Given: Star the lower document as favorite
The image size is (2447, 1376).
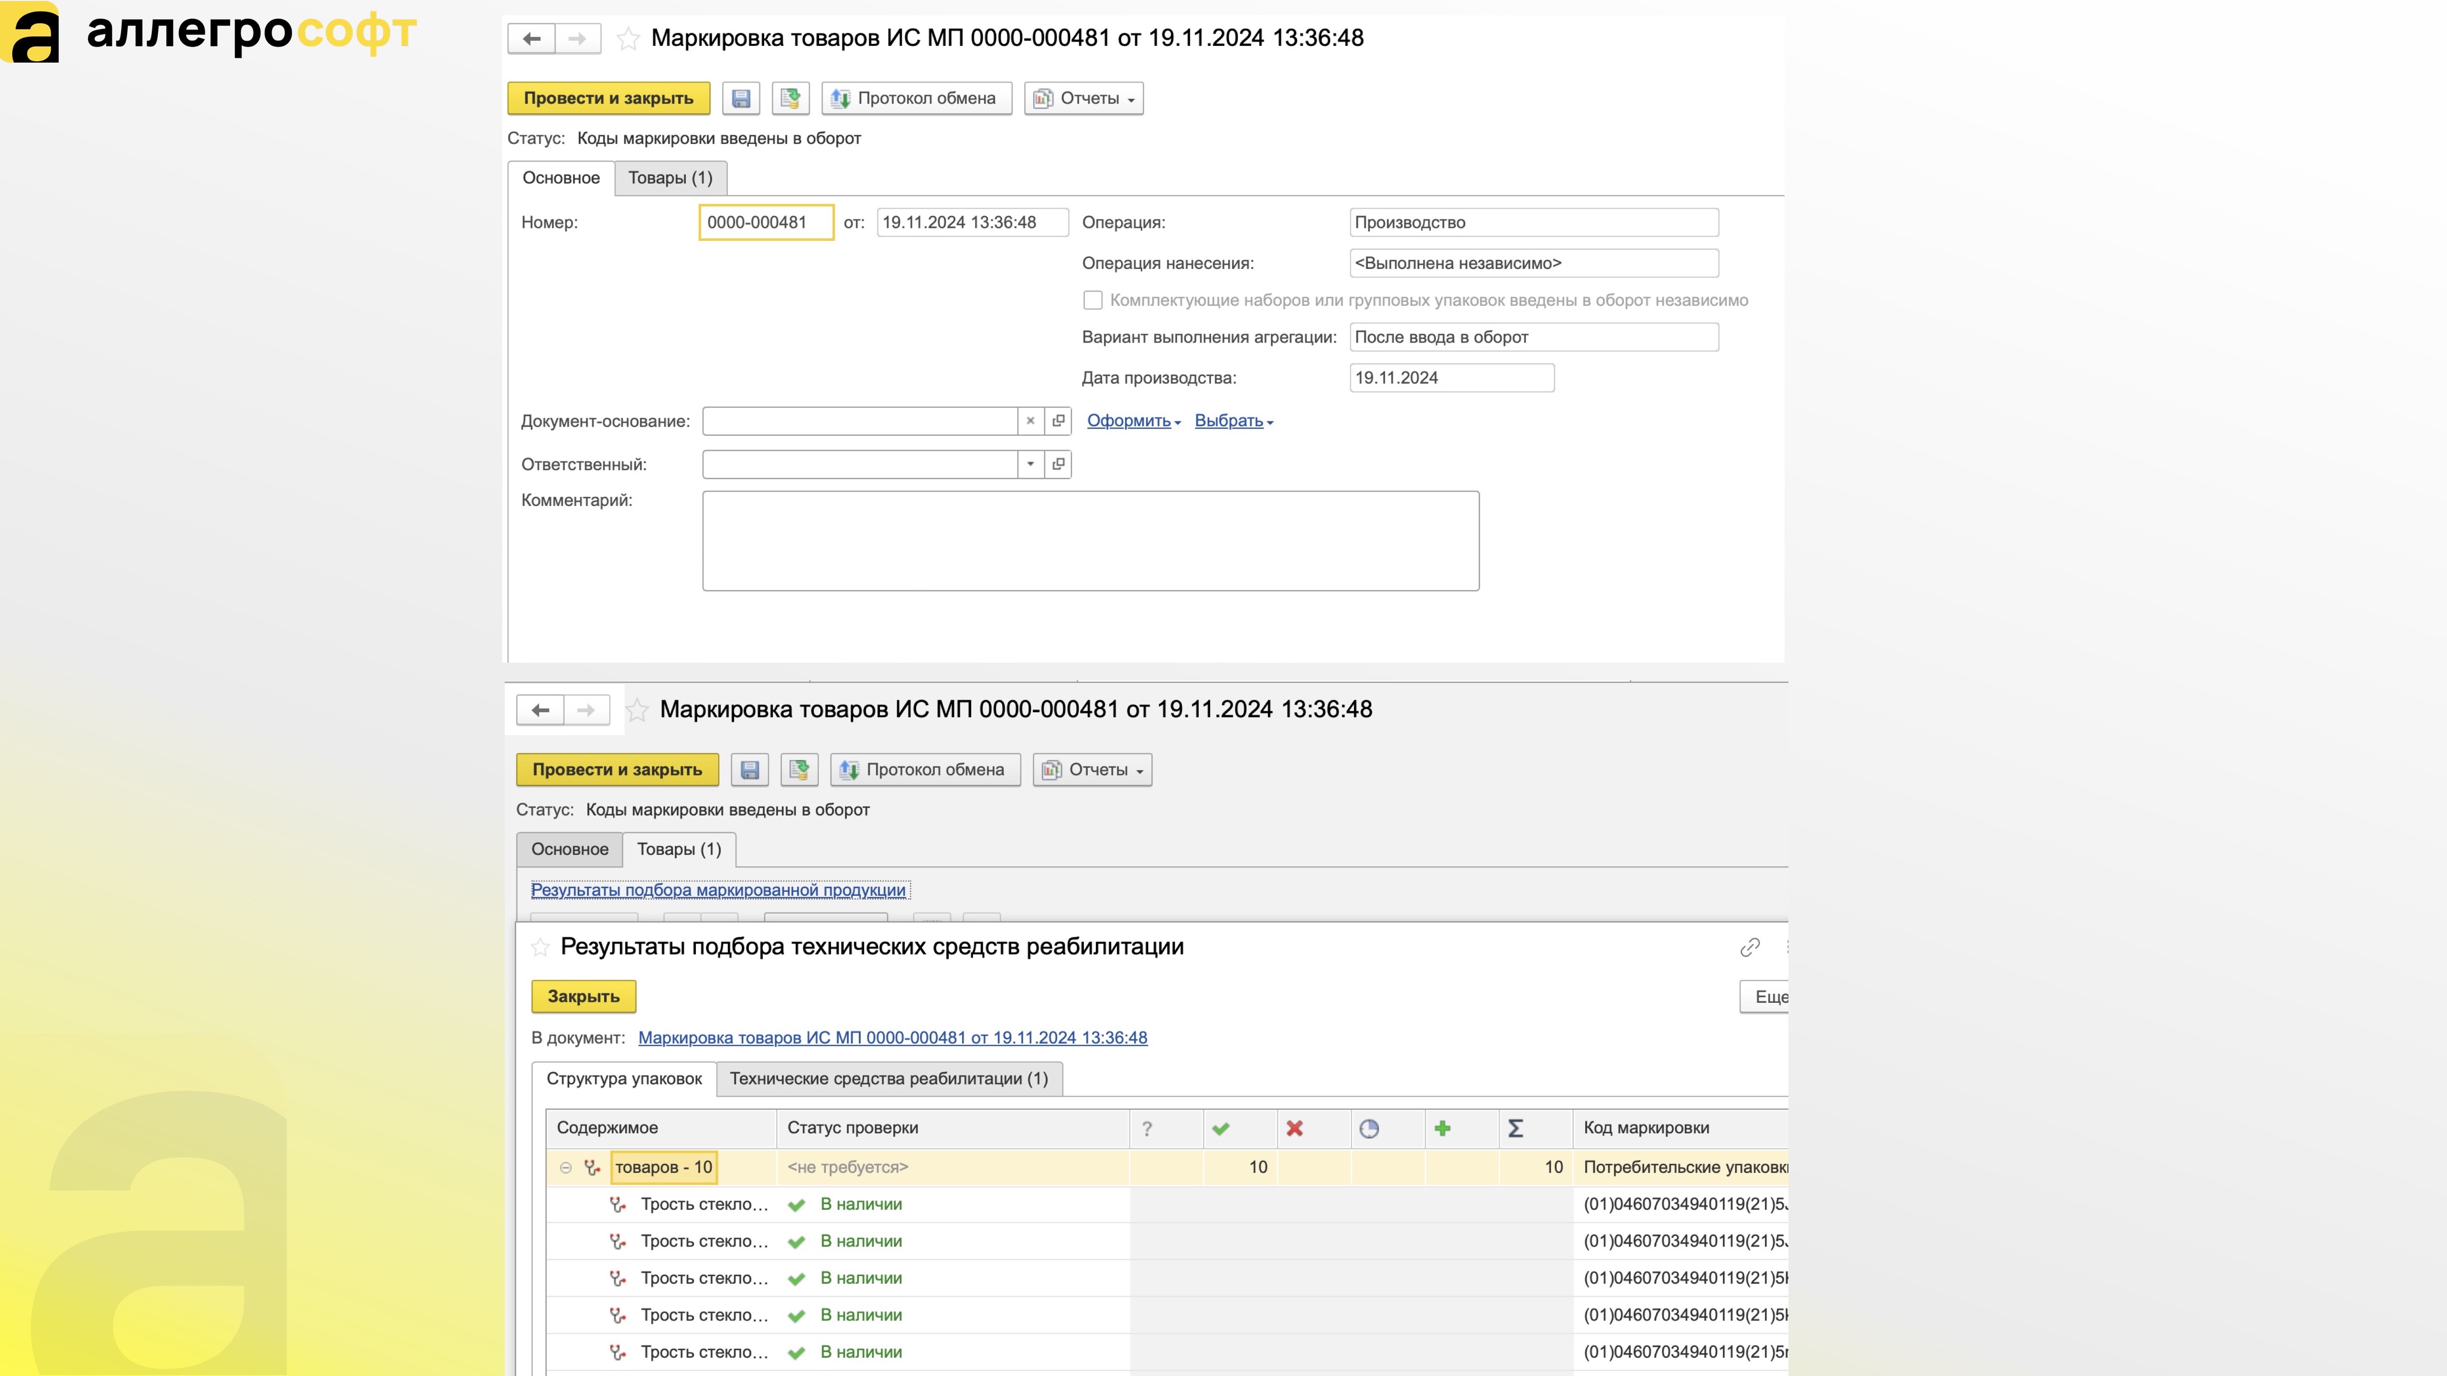Looking at the screenshot, I should point(637,710).
